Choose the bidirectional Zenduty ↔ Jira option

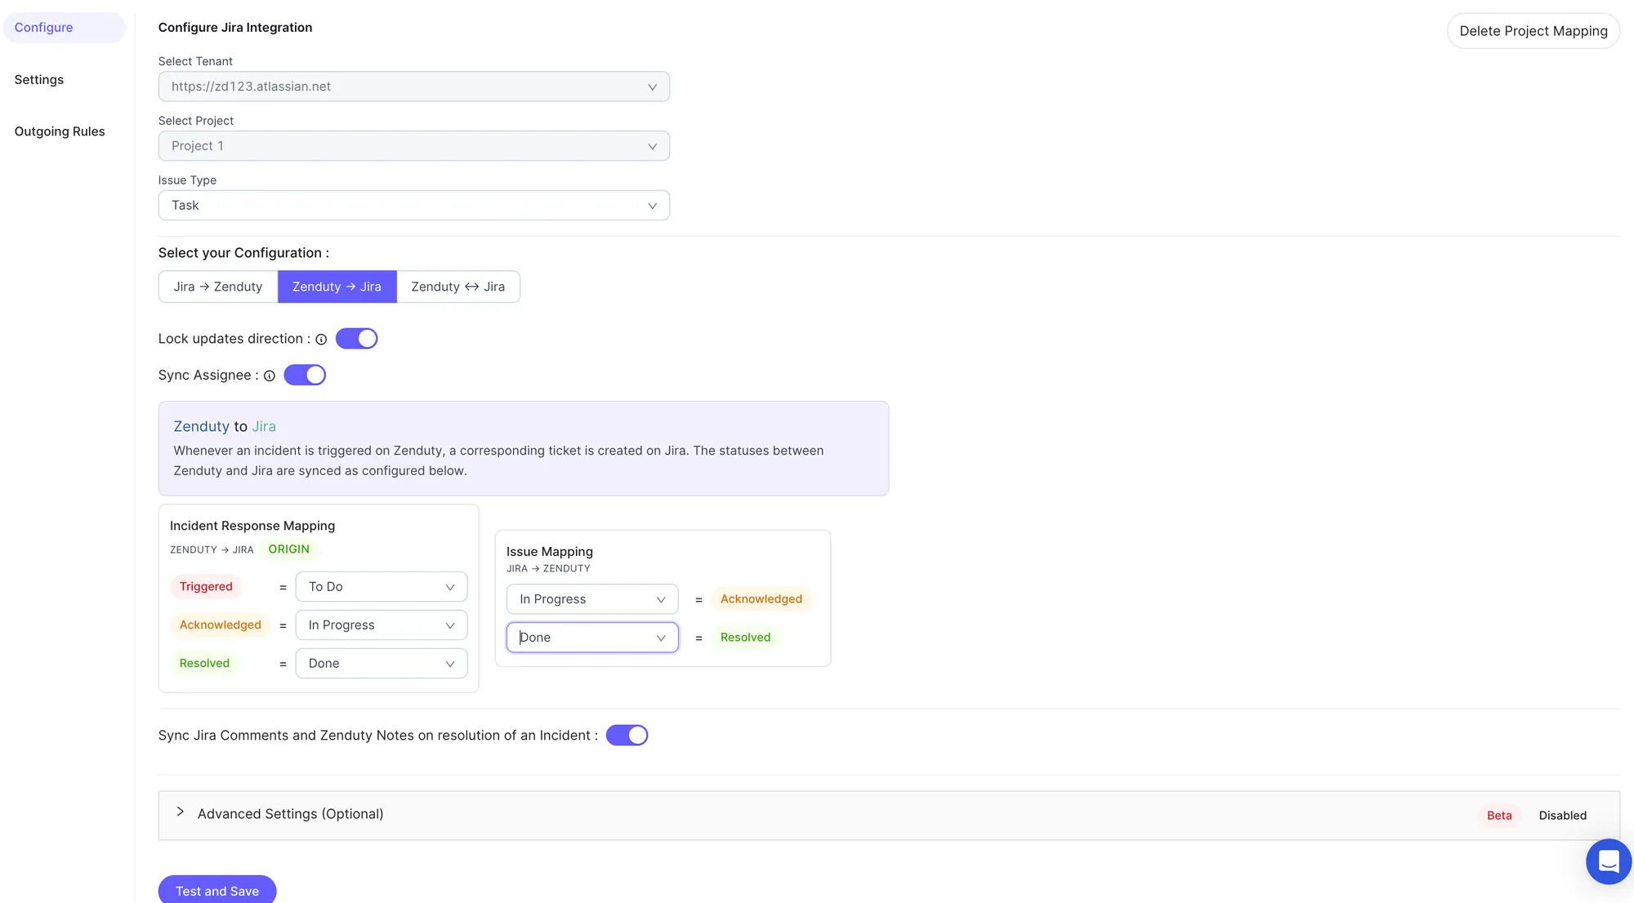click(x=458, y=287)
